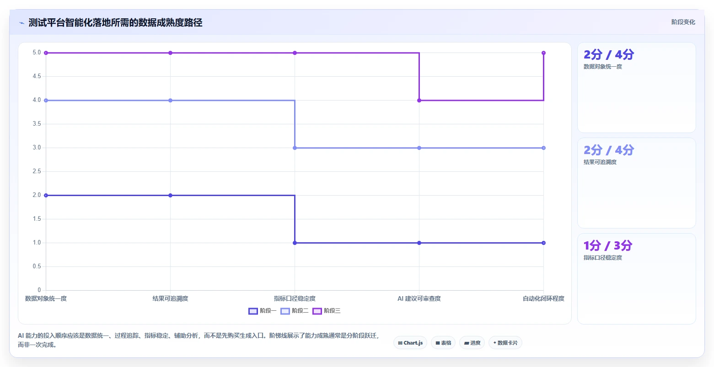Click the AI 建议可审查度 x-axis label
The width and height of the screenshot is (714, 367).
(419, 299)
